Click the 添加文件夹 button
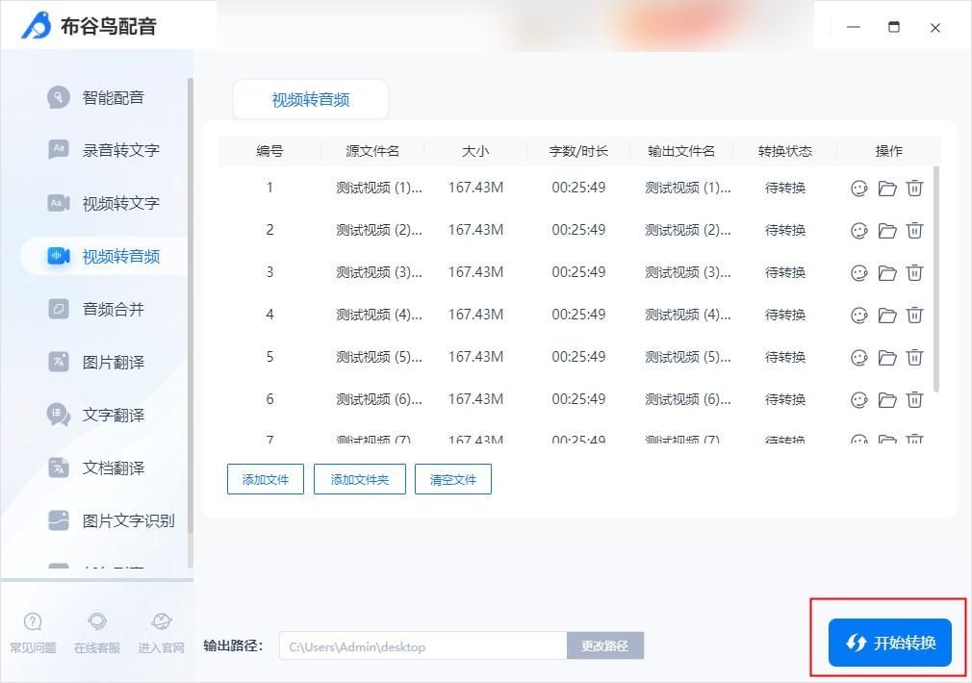972x683 pixels. coord(360,479)
